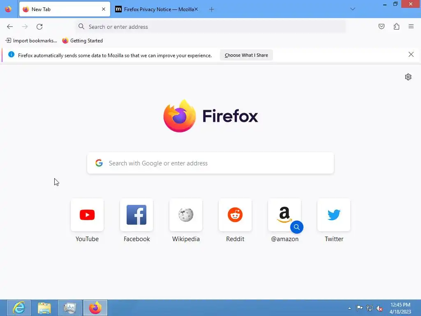This screenshot has width=421, height=316.
Task: Launch Internet Explorer from taskbar
Action: pos(19,308)
